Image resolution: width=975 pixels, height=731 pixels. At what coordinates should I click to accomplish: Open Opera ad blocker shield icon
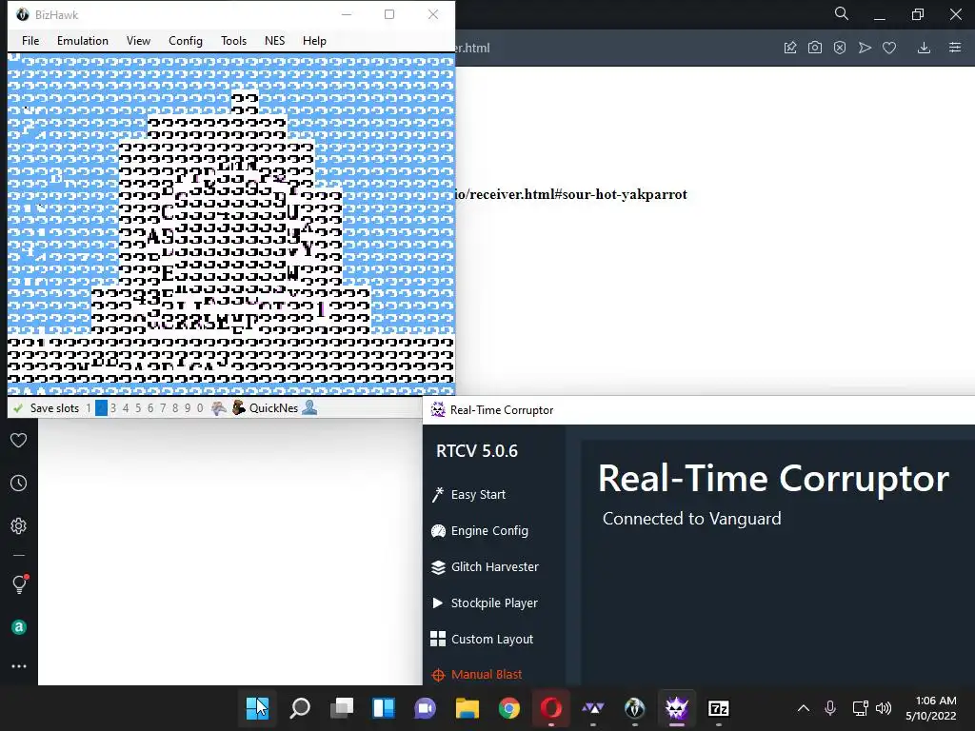coord(840,48)
